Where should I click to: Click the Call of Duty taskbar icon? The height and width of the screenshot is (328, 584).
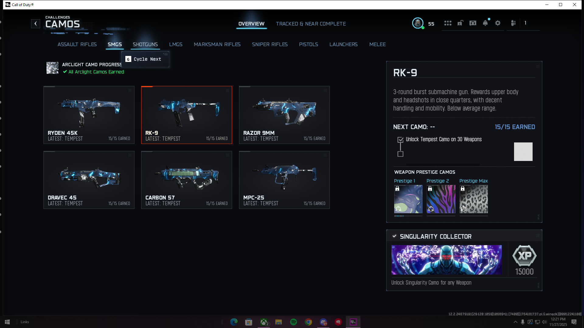353,322
